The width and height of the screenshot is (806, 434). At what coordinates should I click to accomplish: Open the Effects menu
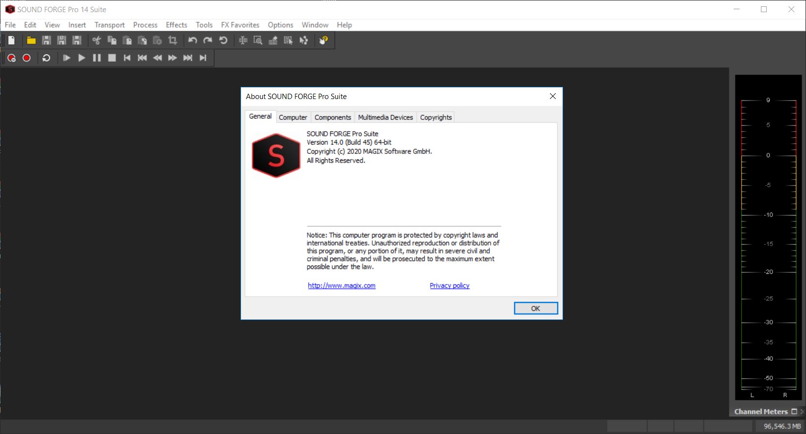[177, 25]
